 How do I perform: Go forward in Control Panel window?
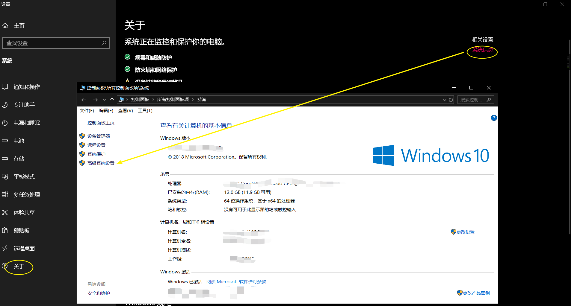(x=95, y=100)
